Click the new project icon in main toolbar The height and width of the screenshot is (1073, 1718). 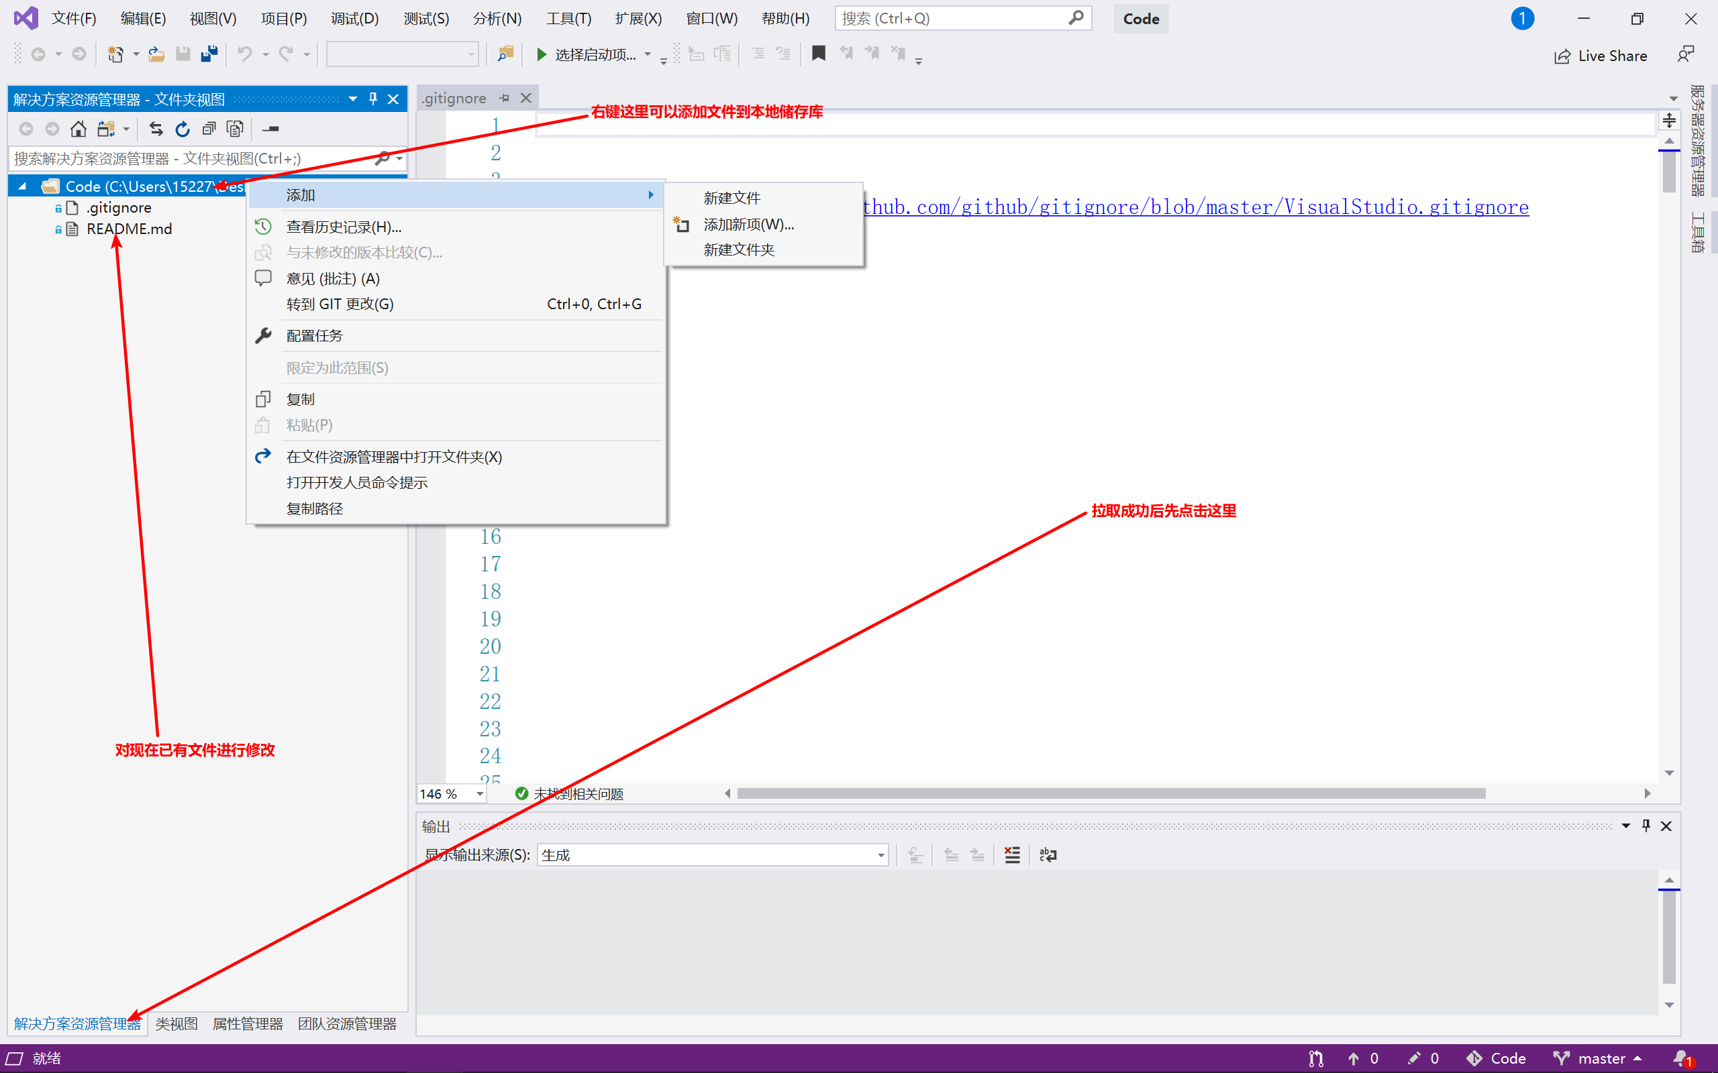[115, 54]
